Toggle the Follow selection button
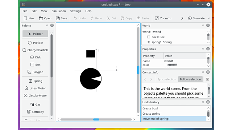The image size is (232, 130). [x=190, y=79]
